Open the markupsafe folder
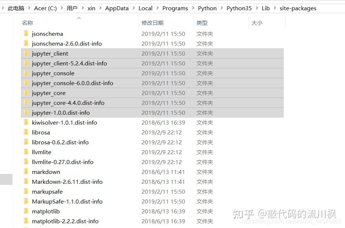Viewport: 345px width, 228px height. 47,191
